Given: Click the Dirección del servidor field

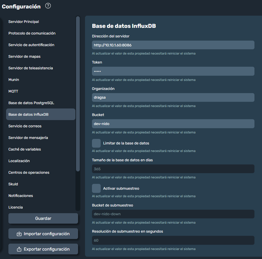Looking at the screenshot, I should tap(173, 45).
